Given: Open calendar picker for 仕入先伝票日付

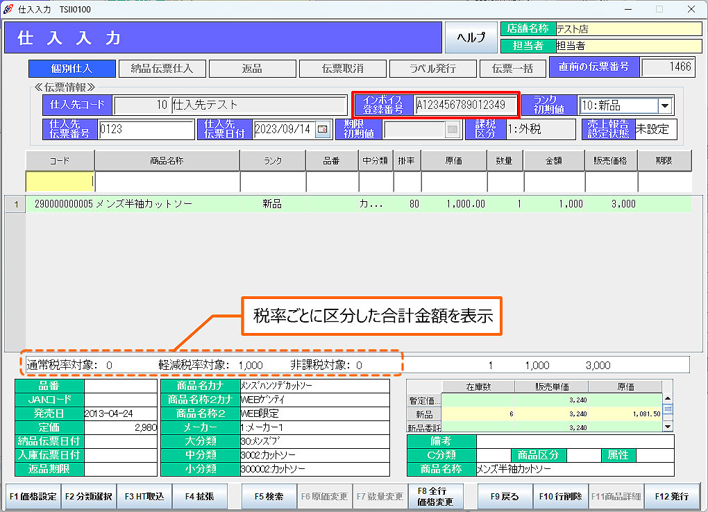Looking at the screenshot, I should click(322, 129).
